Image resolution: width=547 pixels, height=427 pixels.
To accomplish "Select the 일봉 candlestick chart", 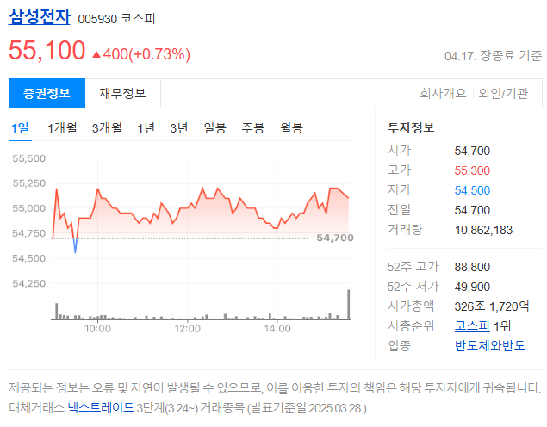I will pyautogui.click(x=214, y=128).
